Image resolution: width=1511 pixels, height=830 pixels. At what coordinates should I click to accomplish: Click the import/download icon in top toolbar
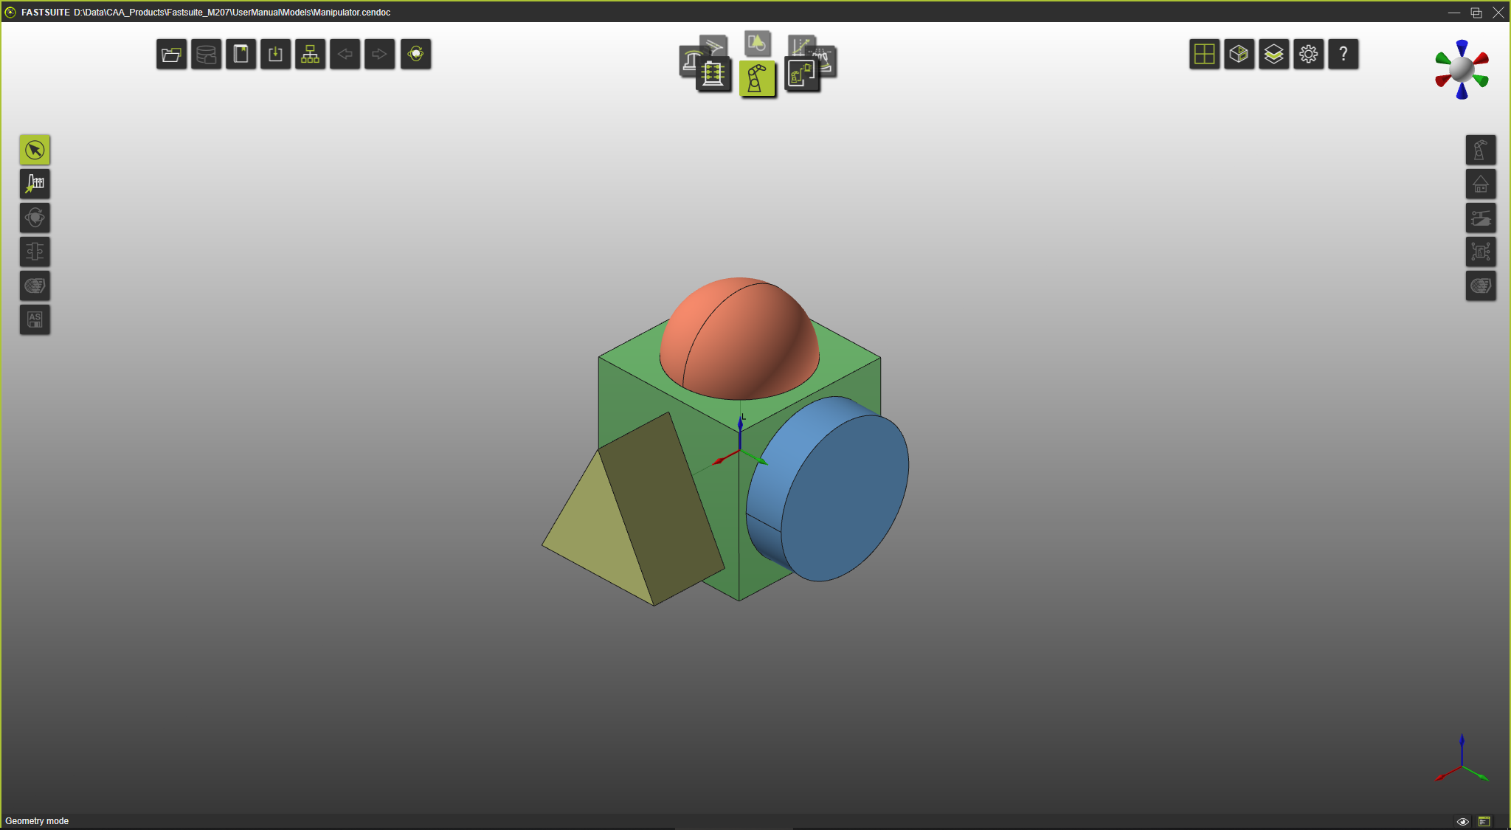click(x=276, y=54)
